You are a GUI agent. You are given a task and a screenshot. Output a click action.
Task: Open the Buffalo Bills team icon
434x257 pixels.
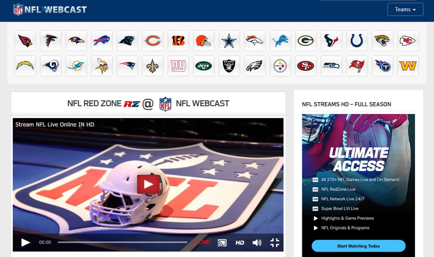pos(102,41)
